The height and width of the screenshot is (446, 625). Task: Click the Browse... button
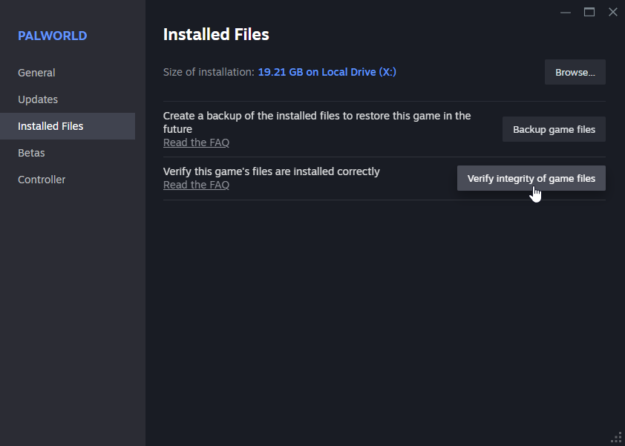point(575,72)
